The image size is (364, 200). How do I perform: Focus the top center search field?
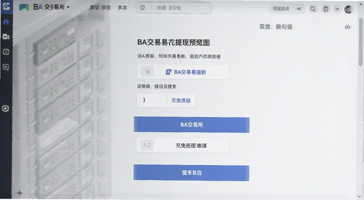pyautogui.click(x=174, y=8)
